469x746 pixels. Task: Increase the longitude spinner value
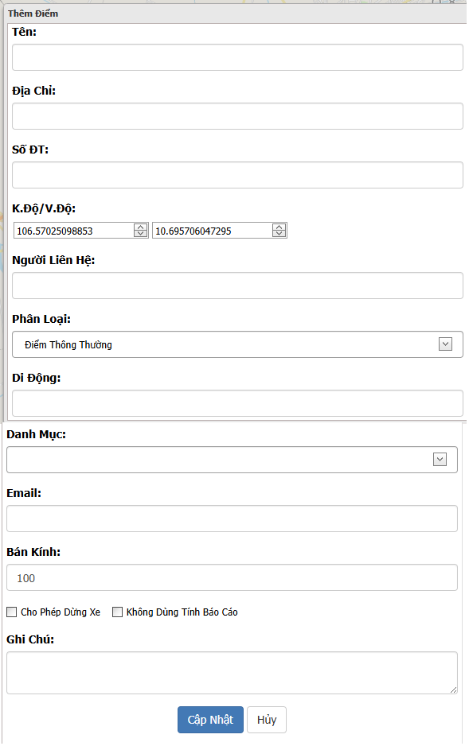tap(140, 227)
